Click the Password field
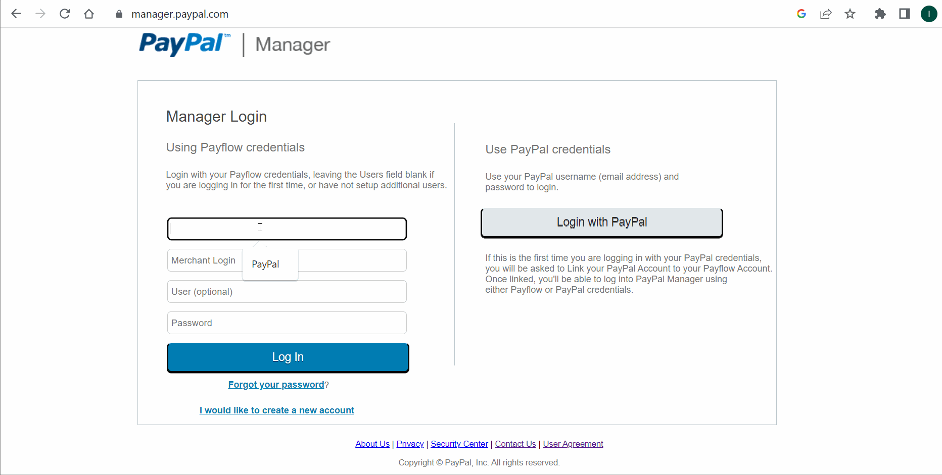 point(287,323)
